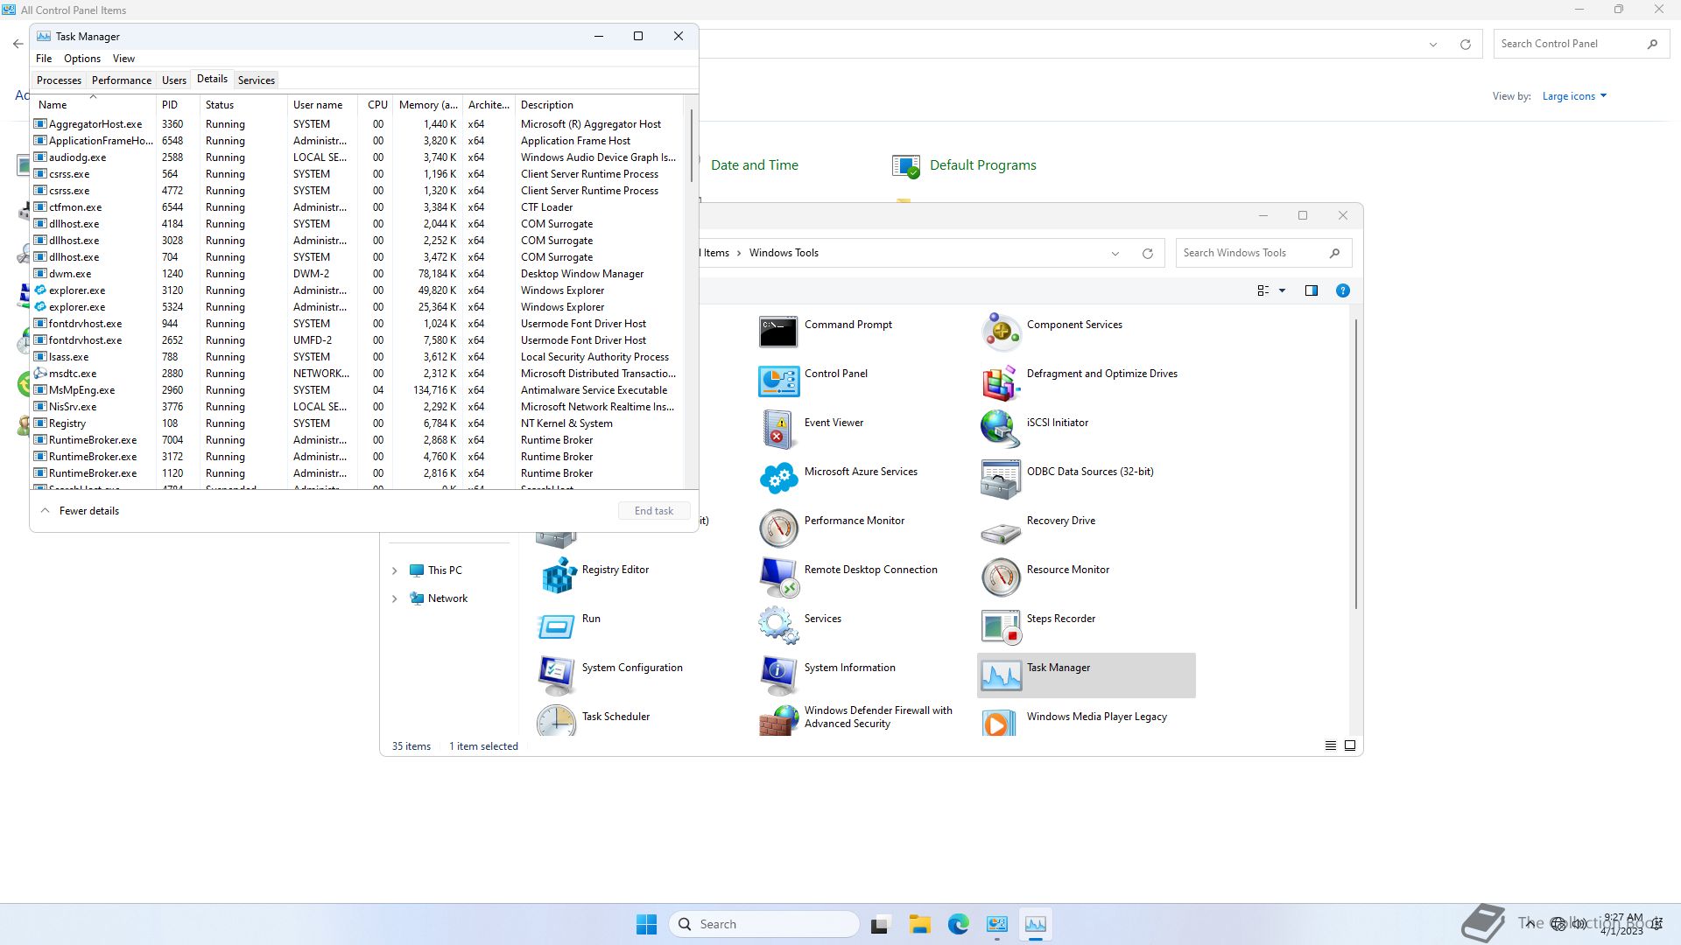The height and width of the screenshot is (945, 1681).
Task: Open the Event Viewer icon
Action: [x=777, y=430]
